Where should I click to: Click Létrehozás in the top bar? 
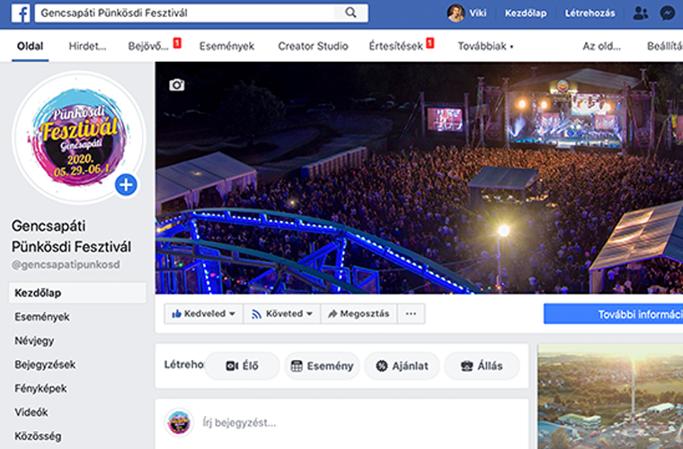590,13
